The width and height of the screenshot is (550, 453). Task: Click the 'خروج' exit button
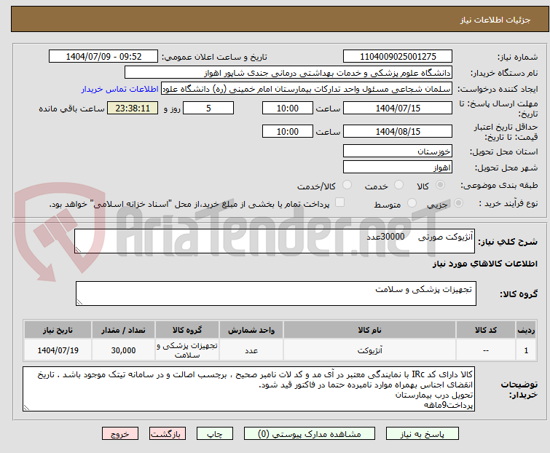pos(120,434)
